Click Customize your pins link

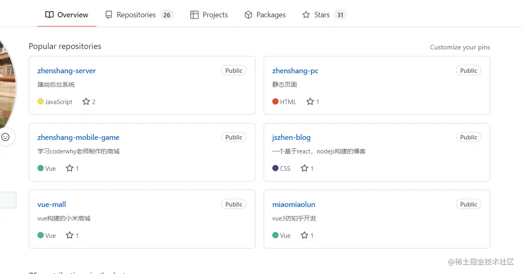460,47
